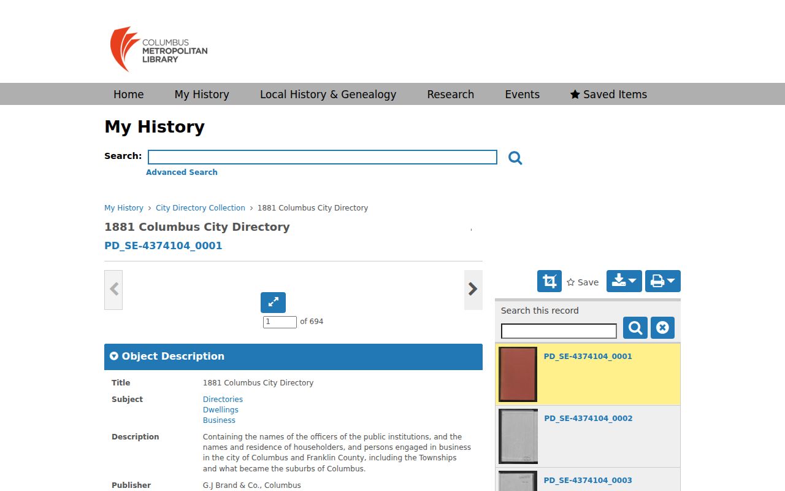Screen dimensions: 785x491
Task: Click the Save star button
Action: click(583, 282)
